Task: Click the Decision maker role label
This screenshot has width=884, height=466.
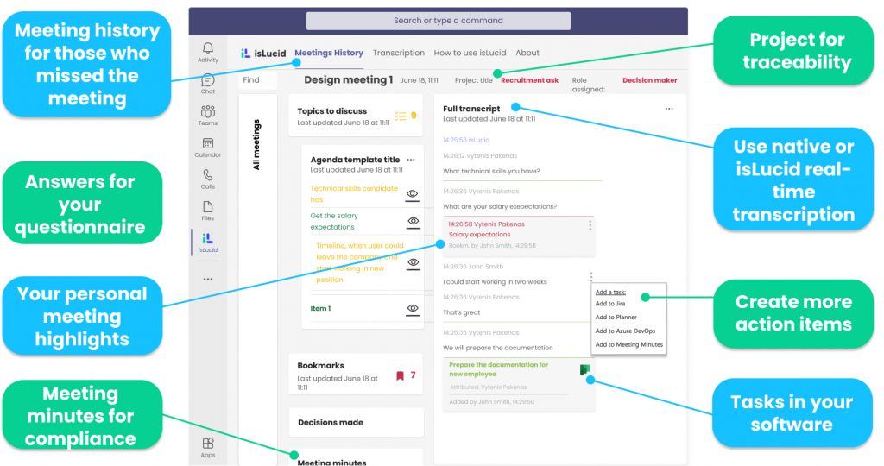Action: (x=649, y=80)
